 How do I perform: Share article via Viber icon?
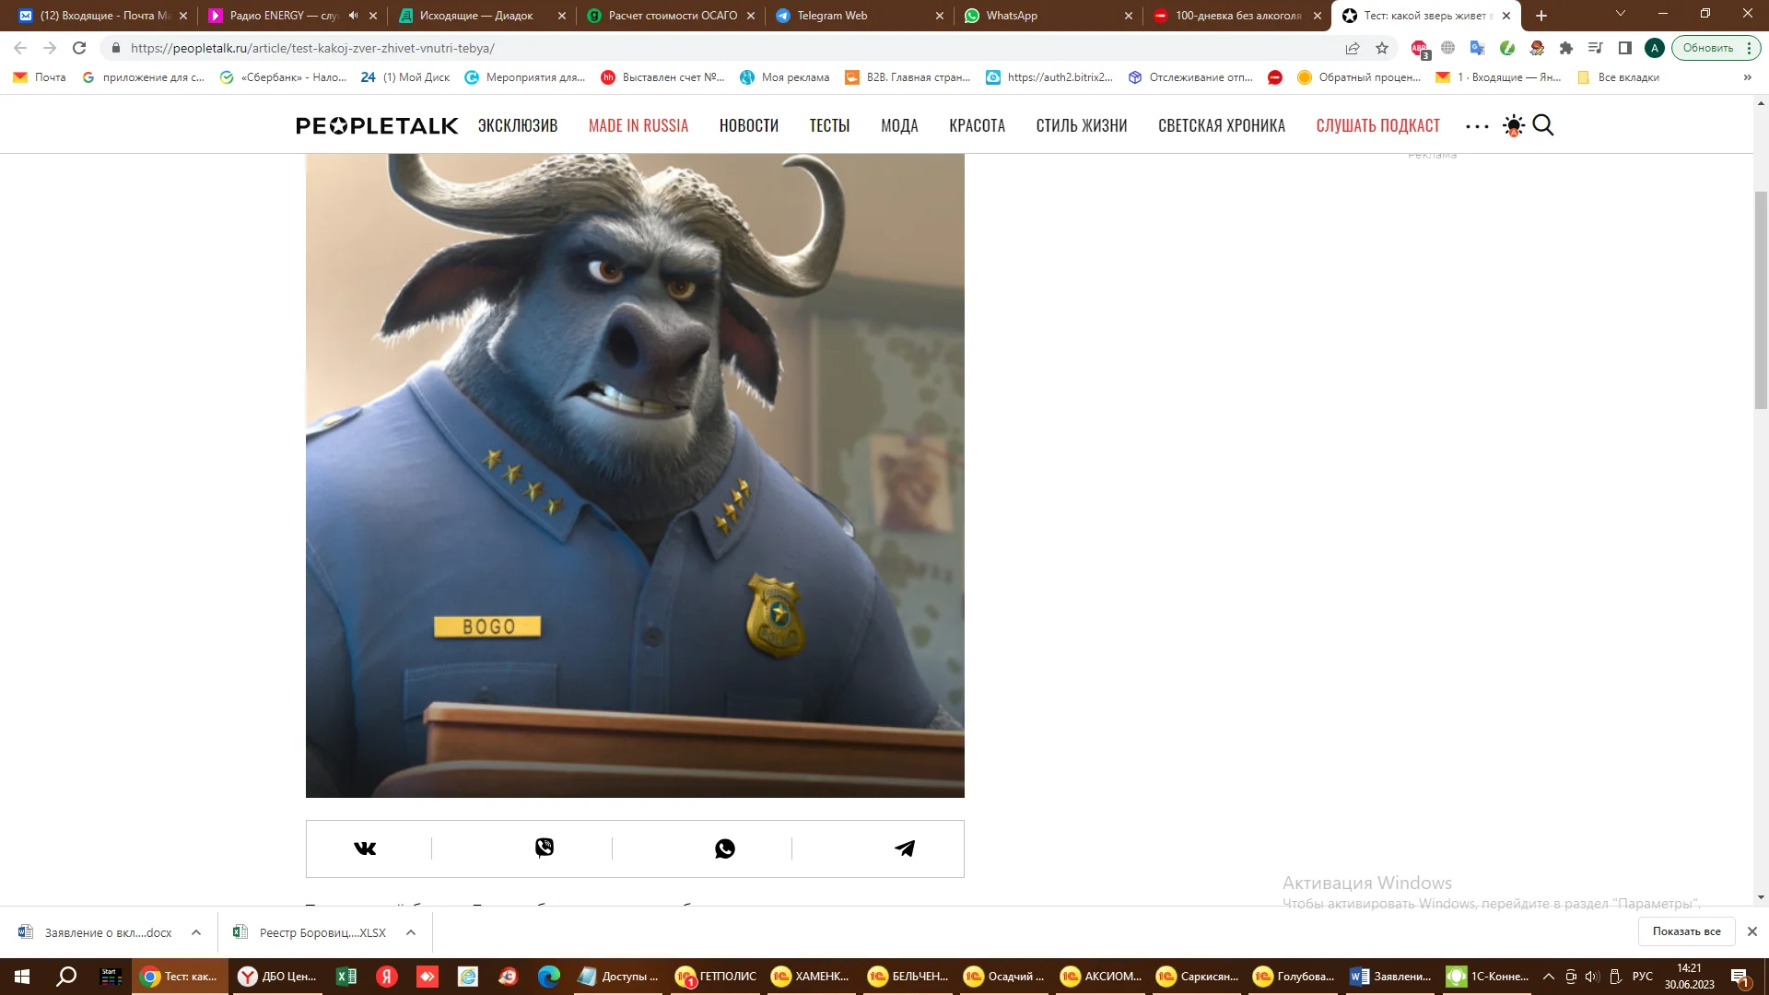(545, 848)
